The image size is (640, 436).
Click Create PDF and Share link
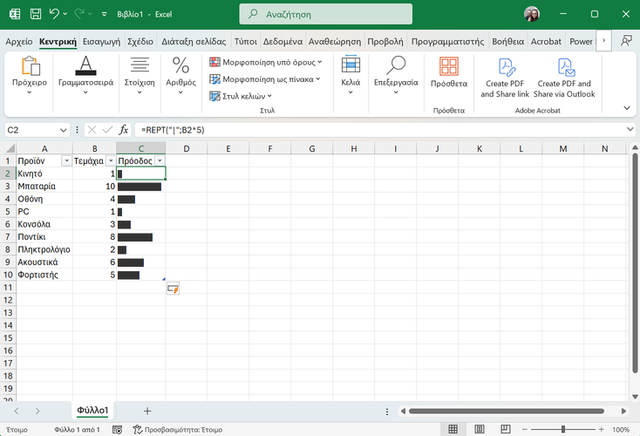(505, 78)
